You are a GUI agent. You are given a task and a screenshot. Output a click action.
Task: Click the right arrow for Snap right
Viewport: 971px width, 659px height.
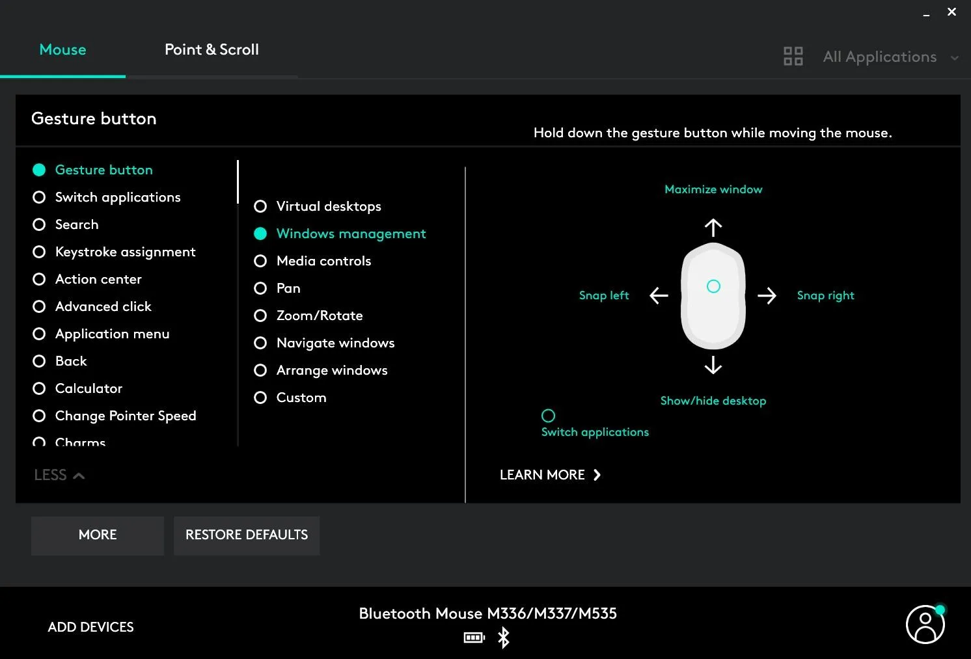[767, 295]
